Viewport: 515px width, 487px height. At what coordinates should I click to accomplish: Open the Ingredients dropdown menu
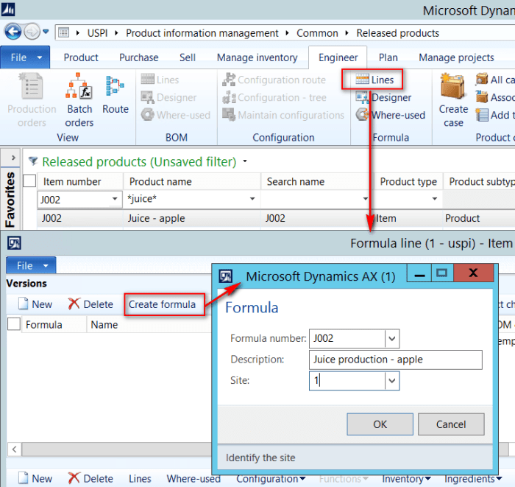[473, 479]
